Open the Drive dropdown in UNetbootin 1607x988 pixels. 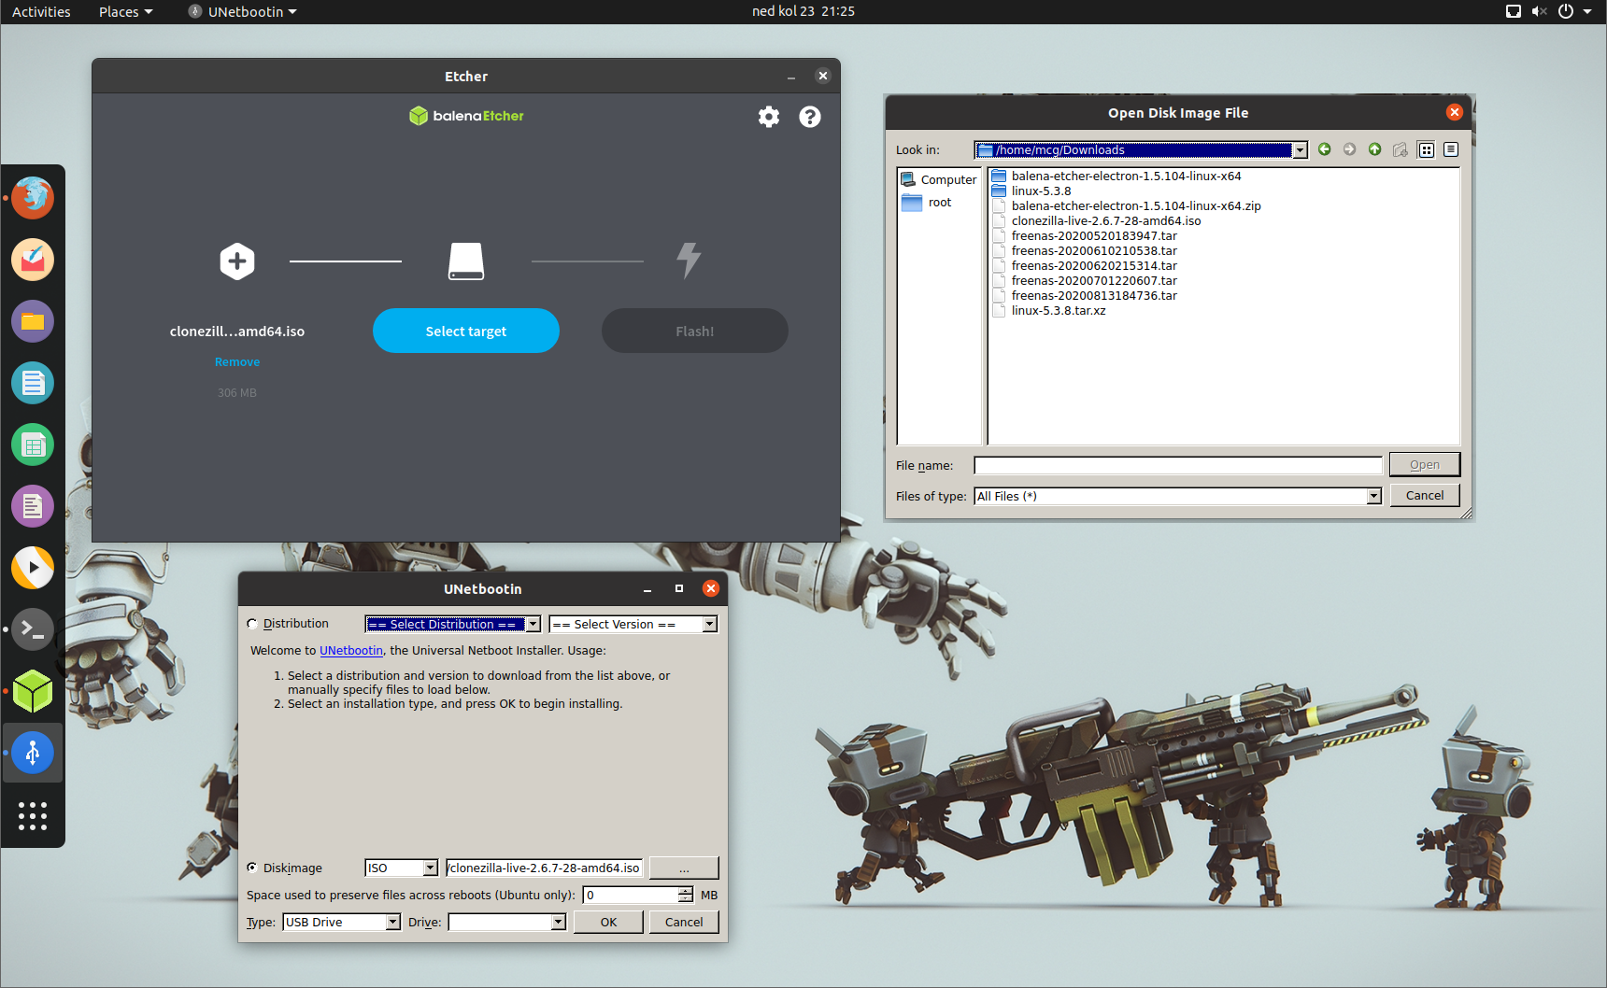507,922
